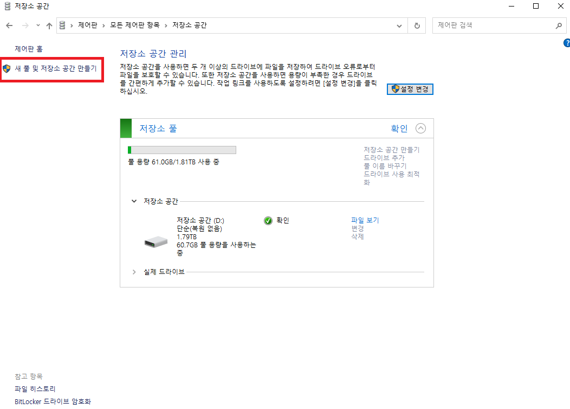The width and height of the screenshot is (570, 409).
Task: Click the storage space drive D icon
Action: click(156, 241)
